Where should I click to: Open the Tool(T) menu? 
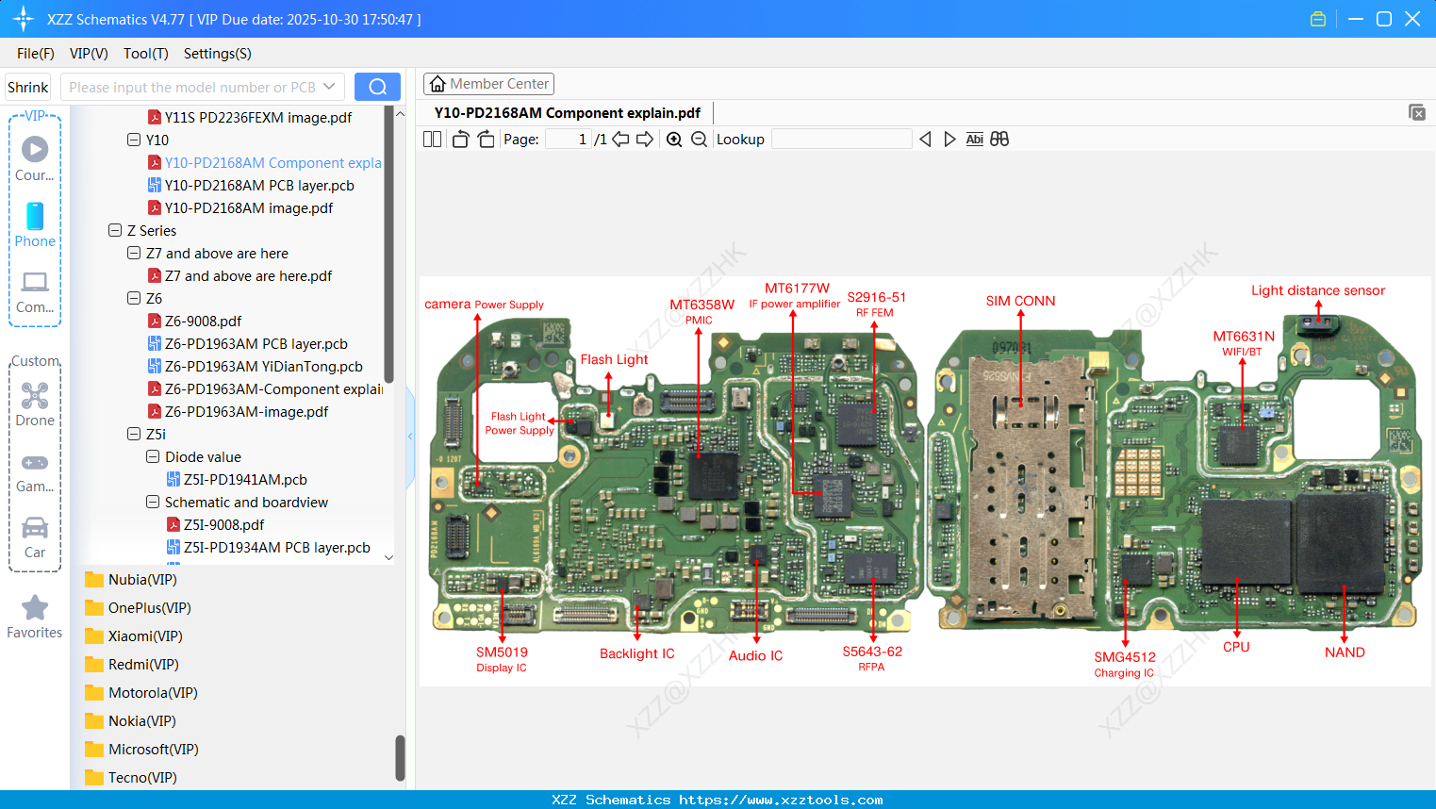coord(145,54)
